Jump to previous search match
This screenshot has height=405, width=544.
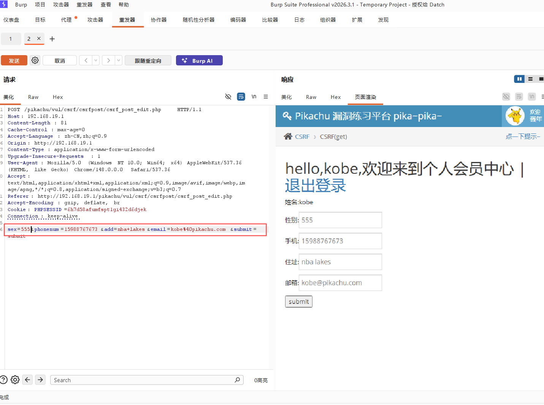27,380
